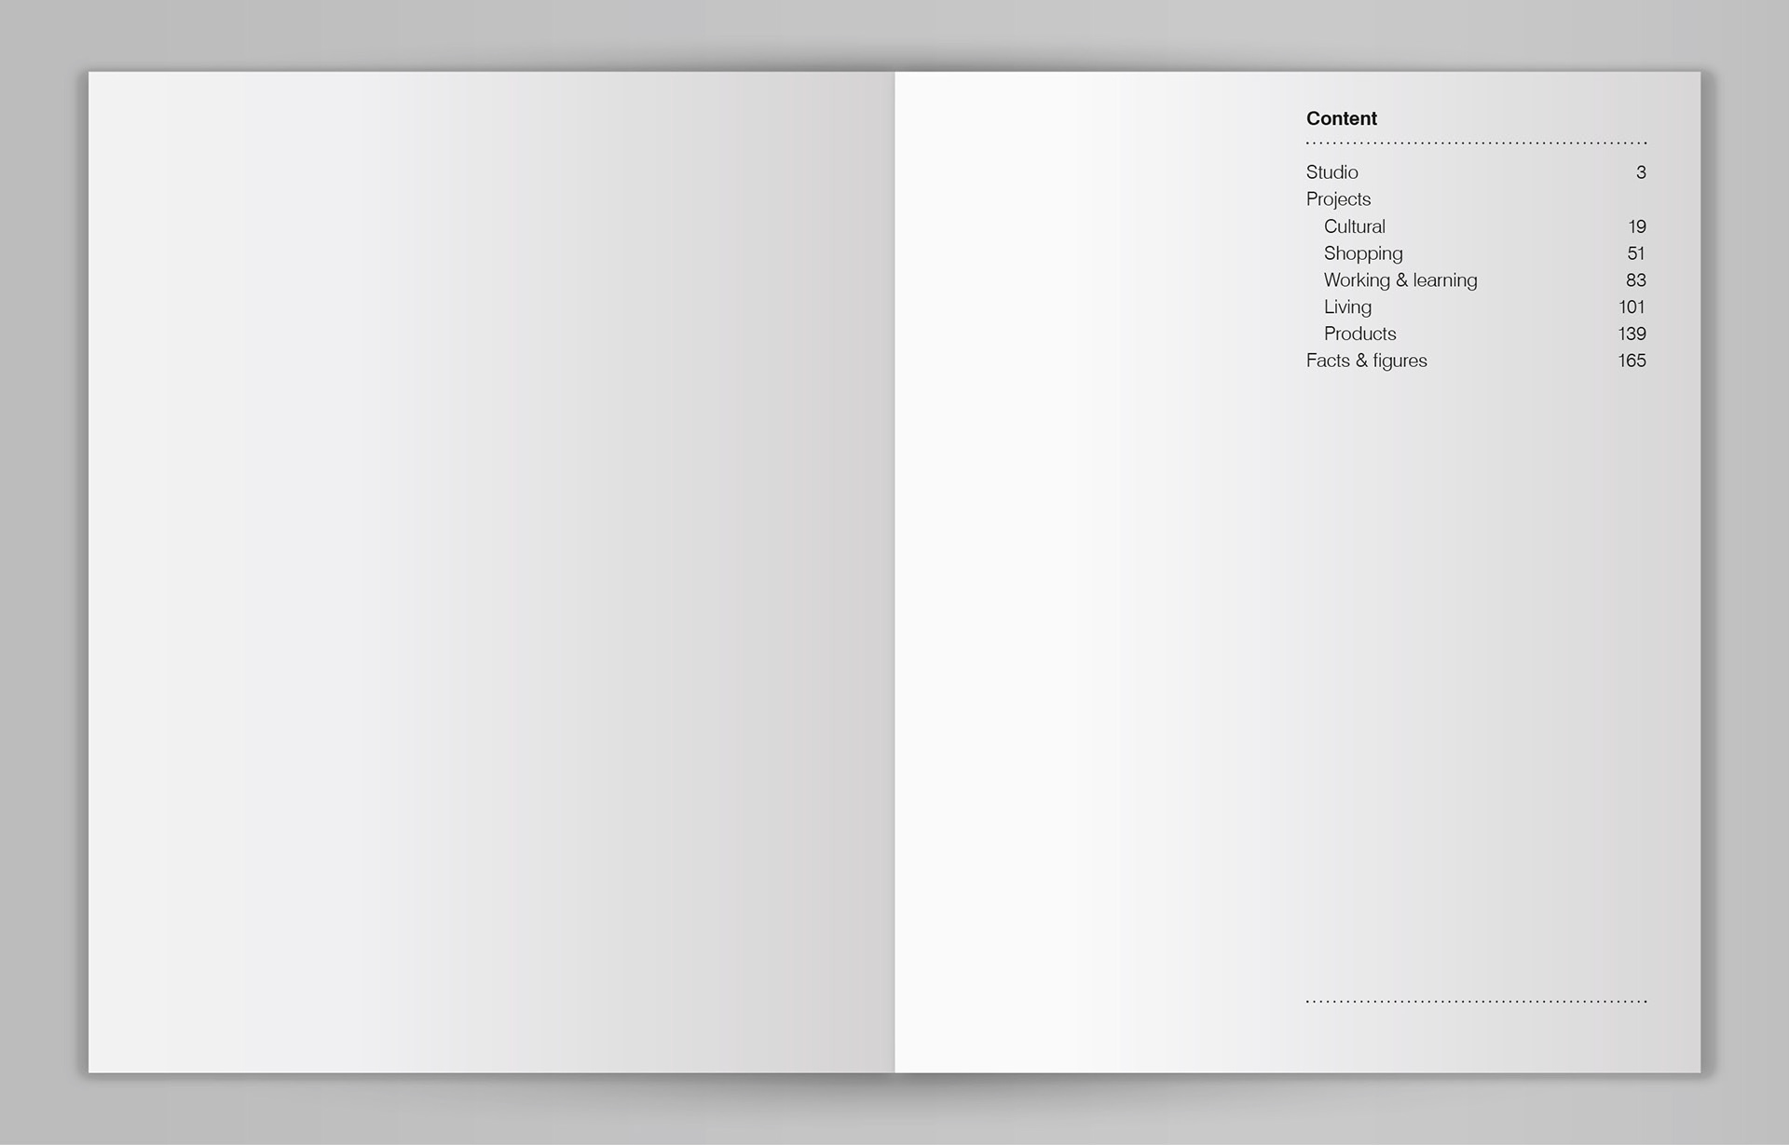
Task: Click page number 101
Action: click(x=1632, y=307)
